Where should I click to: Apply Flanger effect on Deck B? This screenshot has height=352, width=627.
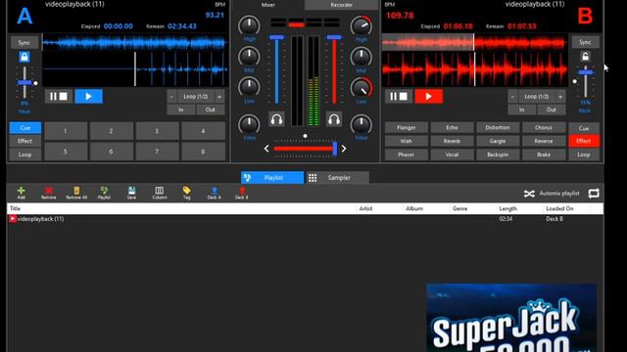[x=407, y=128]
